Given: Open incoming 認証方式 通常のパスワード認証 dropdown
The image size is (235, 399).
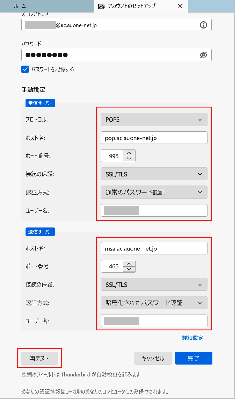Looking at the screenshot, I should coord(154,192).
